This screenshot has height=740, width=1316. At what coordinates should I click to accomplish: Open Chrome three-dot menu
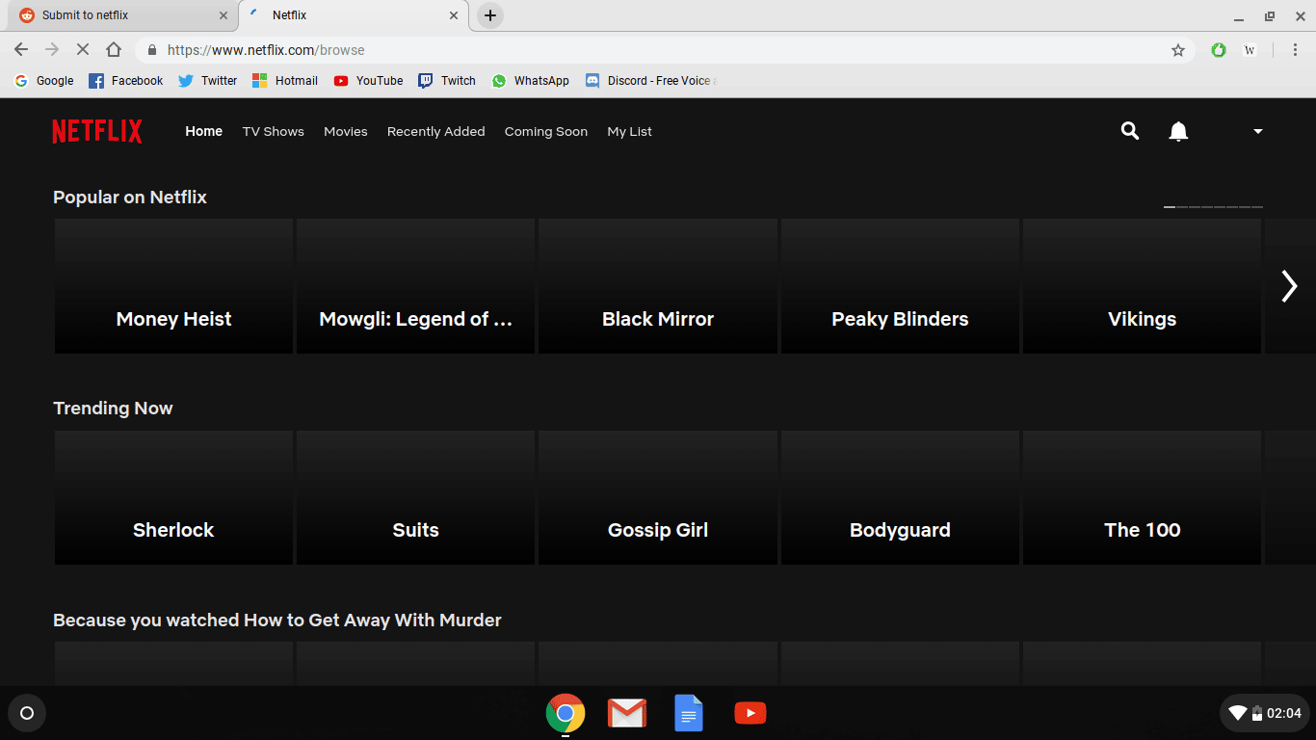(1295, 50)
